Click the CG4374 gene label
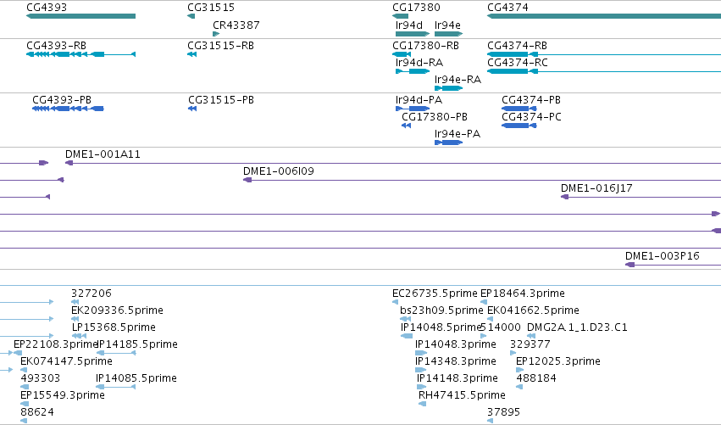This screenshot has height=425, width=721. (x=507, y=8)
